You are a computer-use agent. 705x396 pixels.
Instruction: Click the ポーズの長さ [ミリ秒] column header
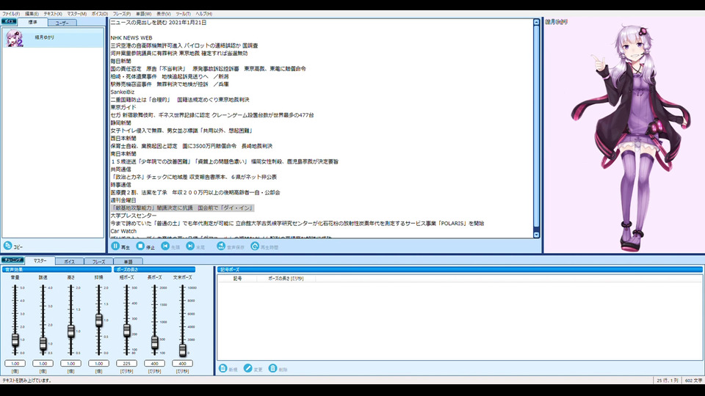pyautogui.click(x=286, y=279)
